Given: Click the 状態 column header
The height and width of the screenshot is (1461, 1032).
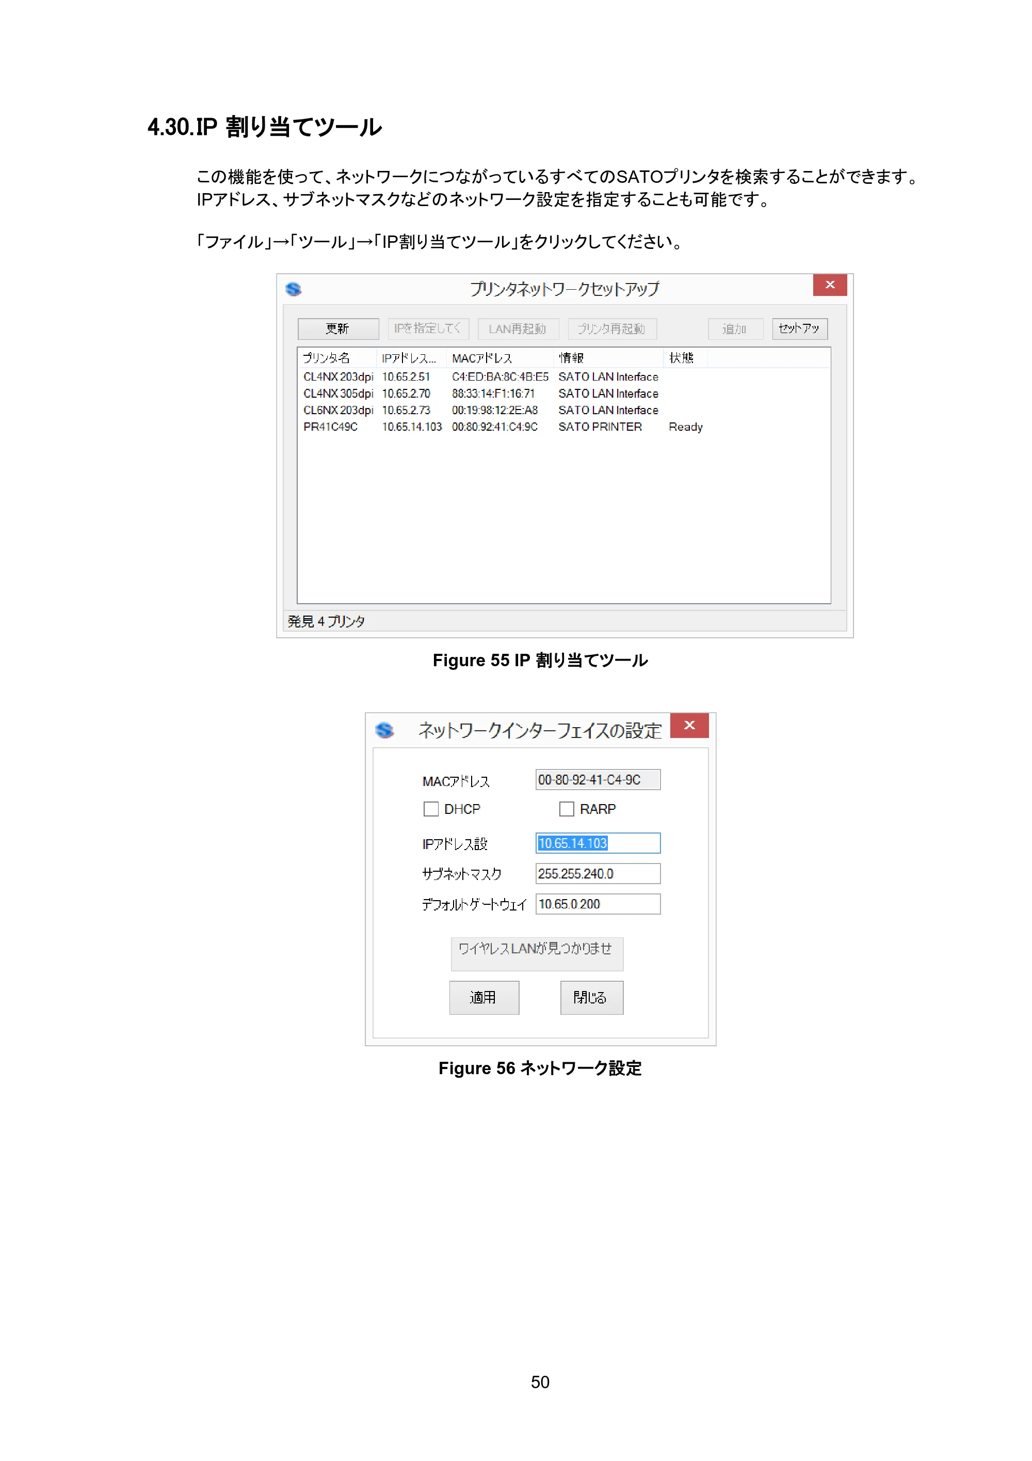Looking at the screenshot, I should [685, 358].
